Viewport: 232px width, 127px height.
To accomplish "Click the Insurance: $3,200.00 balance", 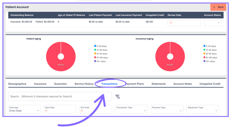I will coord(21,22).
